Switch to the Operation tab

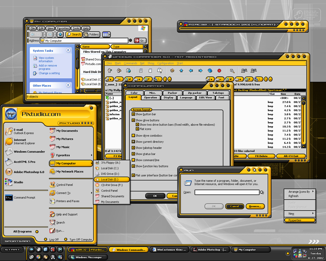[x=151, y=98]
